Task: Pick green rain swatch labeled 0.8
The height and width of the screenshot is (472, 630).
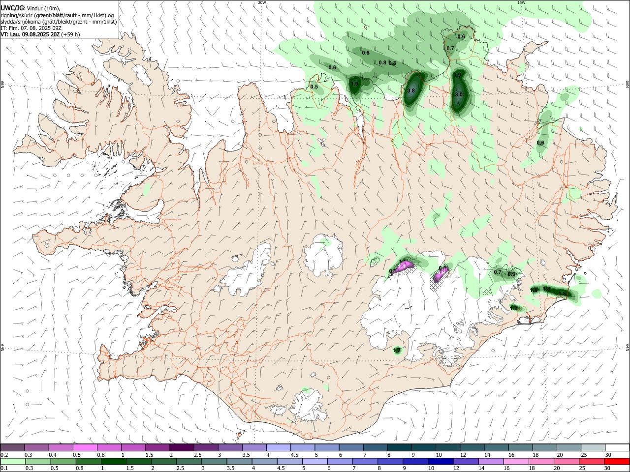Action: point(88,462)
